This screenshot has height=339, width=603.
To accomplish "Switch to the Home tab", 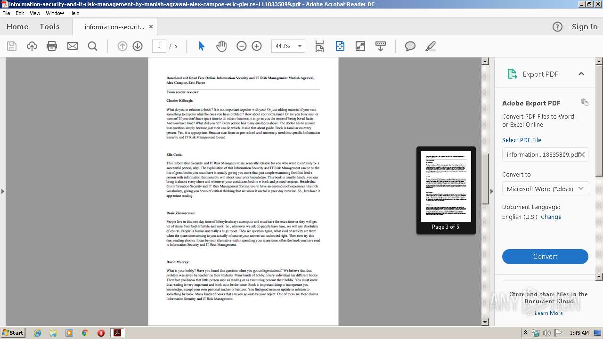I will coord(17,27).
